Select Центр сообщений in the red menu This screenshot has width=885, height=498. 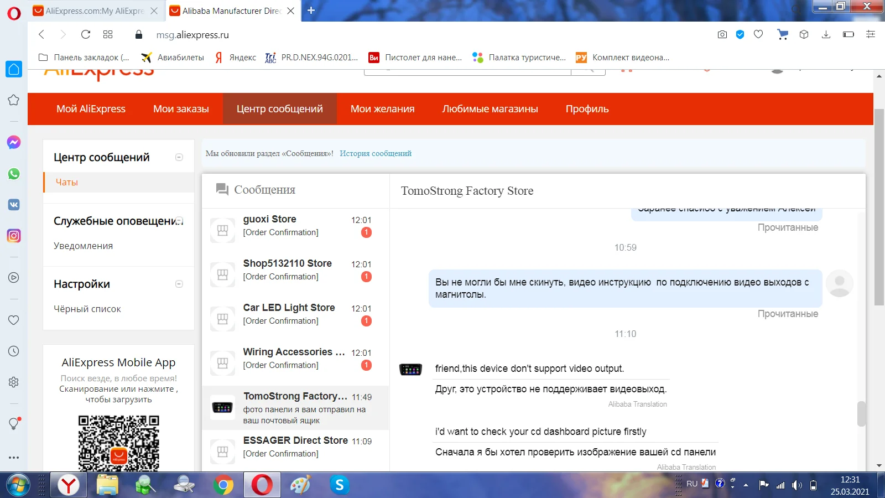click(280, 109)
